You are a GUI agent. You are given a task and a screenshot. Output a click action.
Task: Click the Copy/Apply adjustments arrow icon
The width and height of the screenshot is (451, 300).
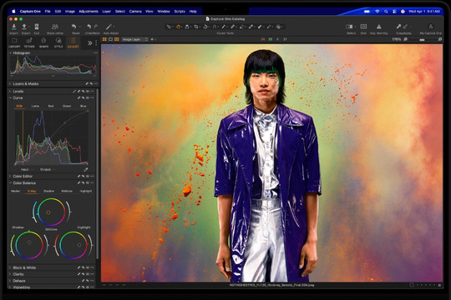coord(398,27)
